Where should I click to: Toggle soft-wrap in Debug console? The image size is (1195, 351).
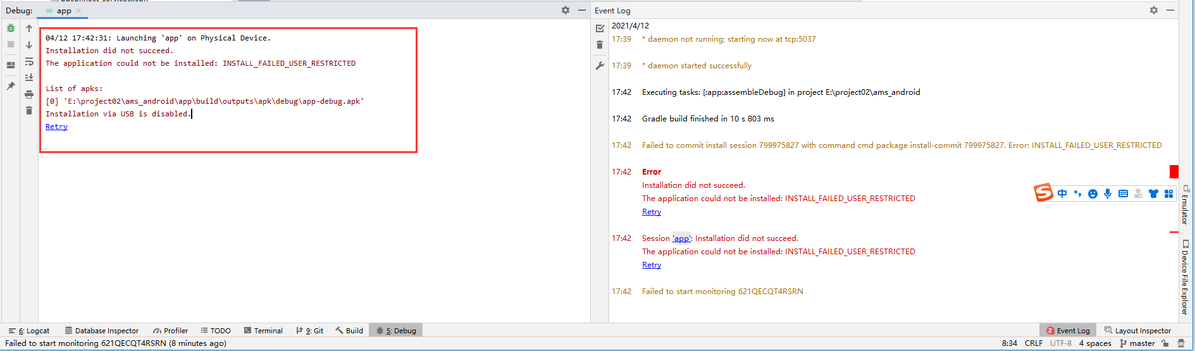(x=29, y=61)
